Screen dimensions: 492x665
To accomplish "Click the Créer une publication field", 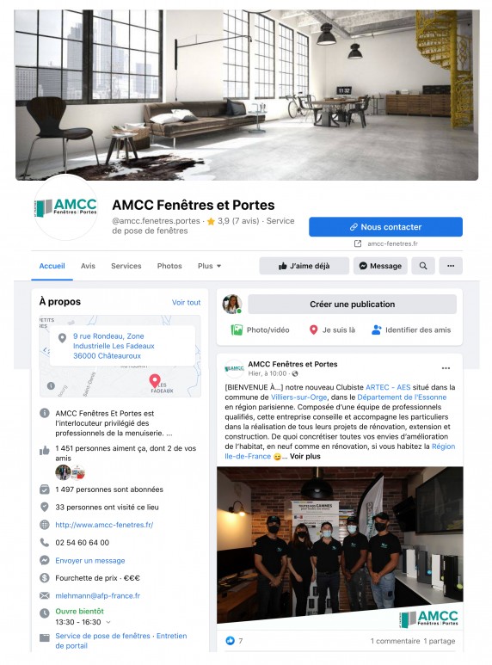I will click(x=352, y=304).
